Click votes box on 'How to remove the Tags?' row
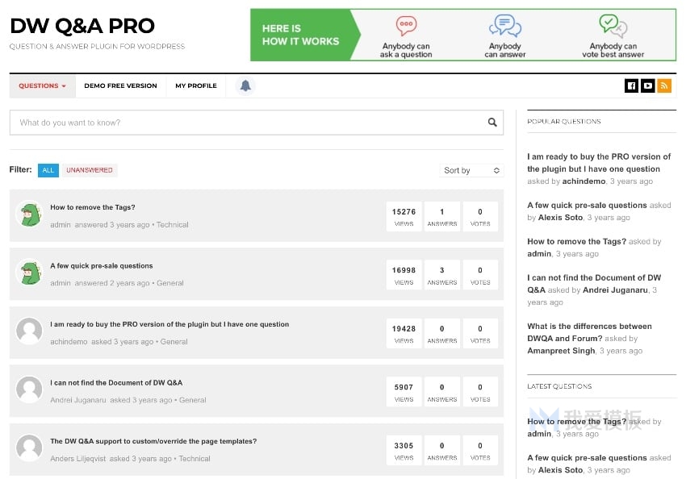This screenshot has width=686, height=479. [x=480, y=216]
